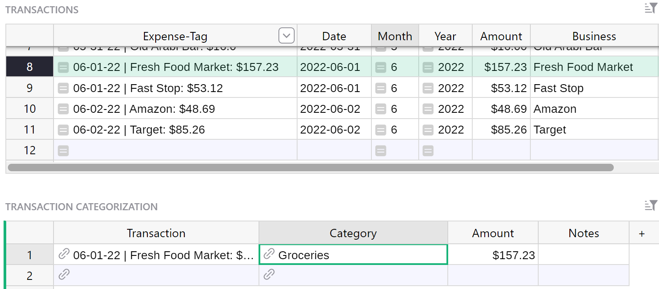
Task: Click formula icon in Year cell of row 11
Action: coord(428,130)
